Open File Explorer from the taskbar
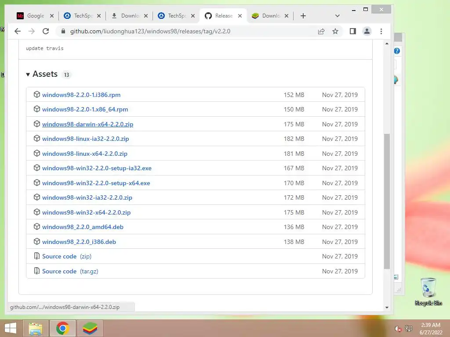The image size is (450, 337). (x=35, y=328)
